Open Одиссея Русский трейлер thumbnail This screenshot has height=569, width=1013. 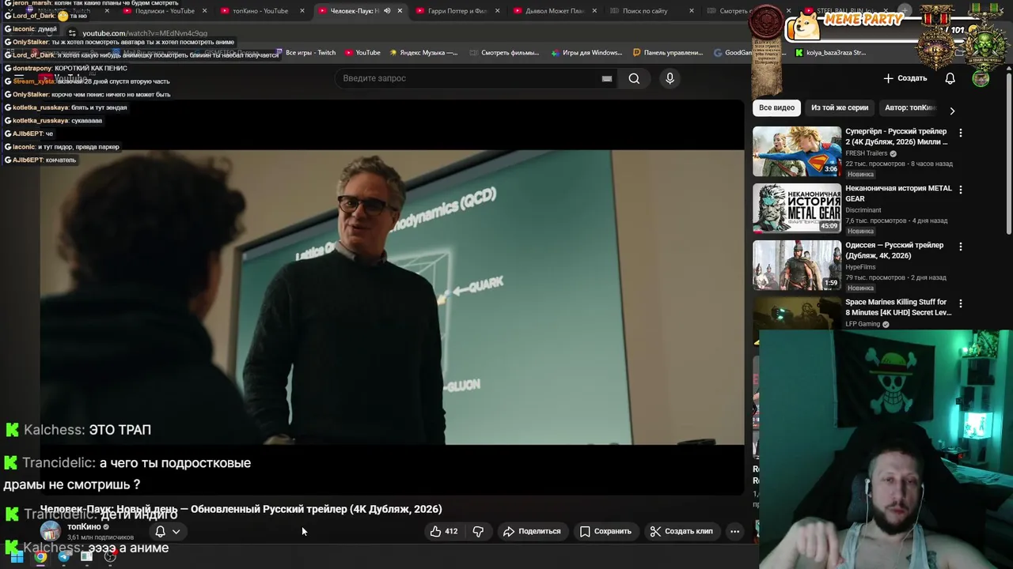click(797, 265)
